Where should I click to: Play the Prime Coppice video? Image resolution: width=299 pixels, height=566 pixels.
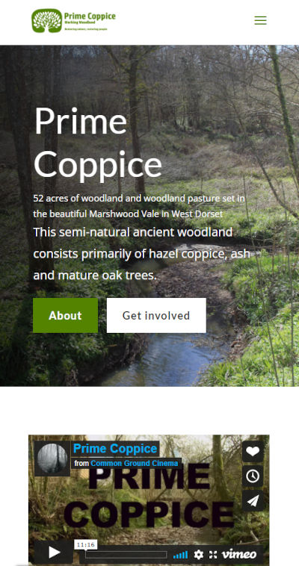[55, 553]
